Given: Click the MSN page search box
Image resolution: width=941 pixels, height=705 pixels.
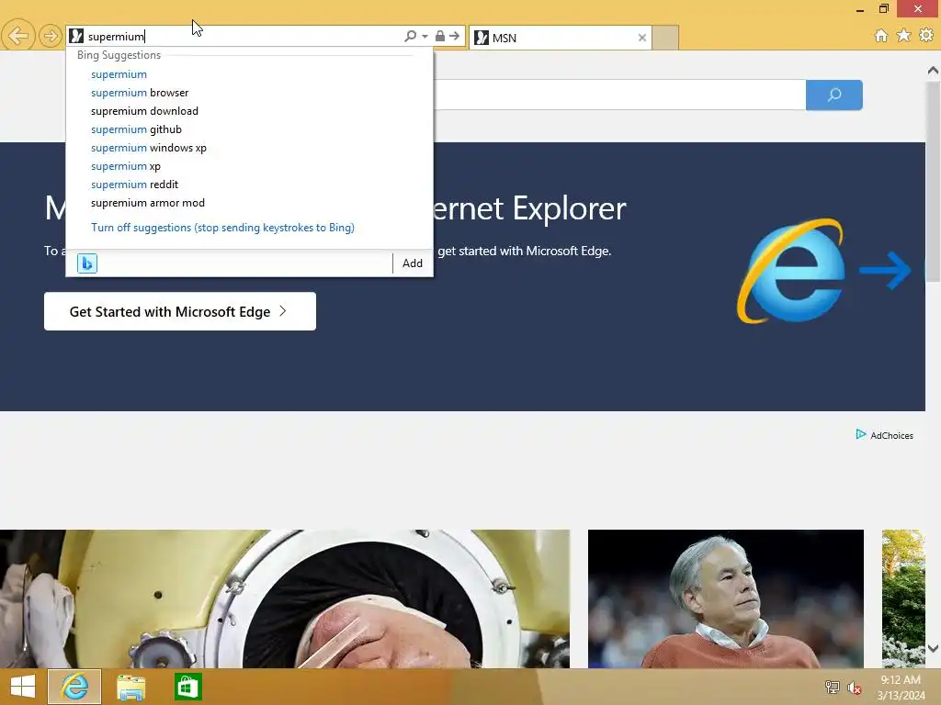Looking at the screenshot, I should tap(618, 95).
